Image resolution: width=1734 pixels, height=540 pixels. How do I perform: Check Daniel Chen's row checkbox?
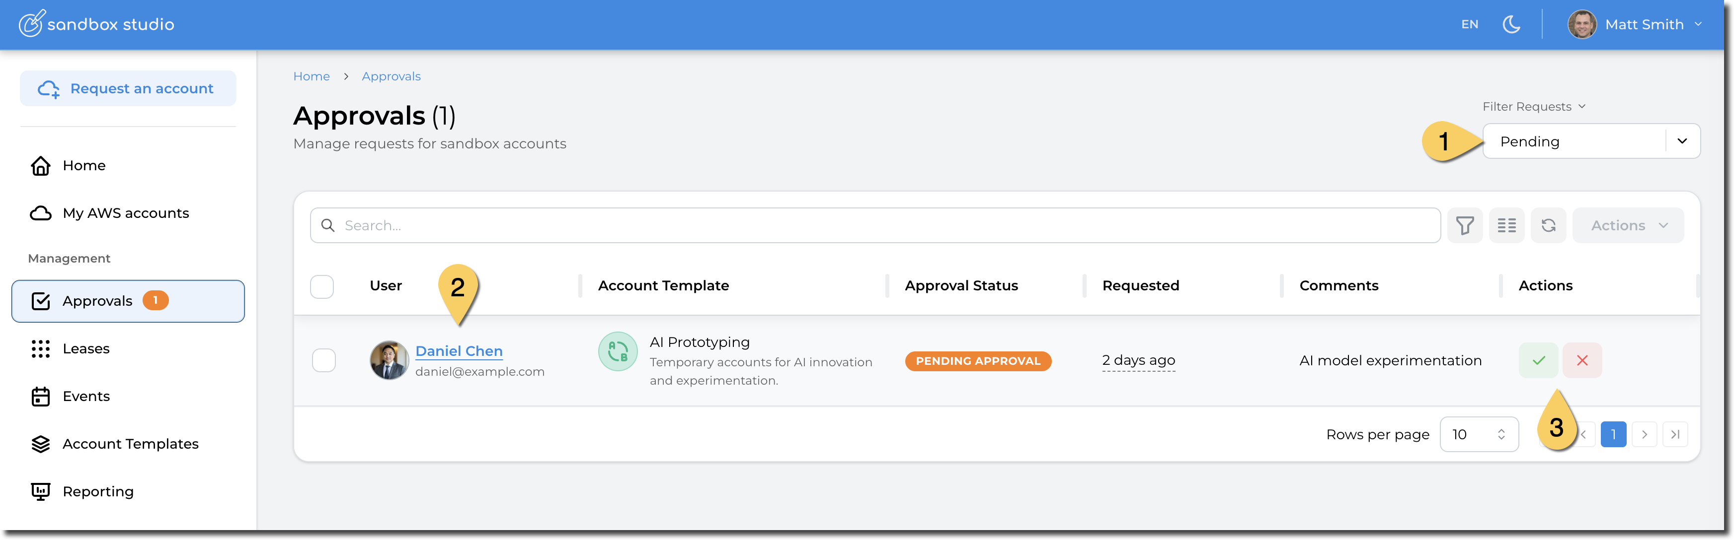pos(324,360)
